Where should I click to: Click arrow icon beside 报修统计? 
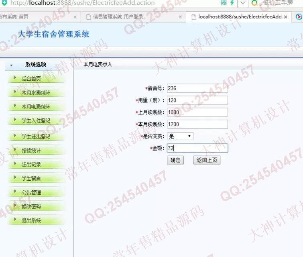[x=15, y=149]
